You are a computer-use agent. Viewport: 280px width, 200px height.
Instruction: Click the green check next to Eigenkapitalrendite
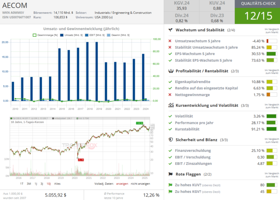point(170,82)
